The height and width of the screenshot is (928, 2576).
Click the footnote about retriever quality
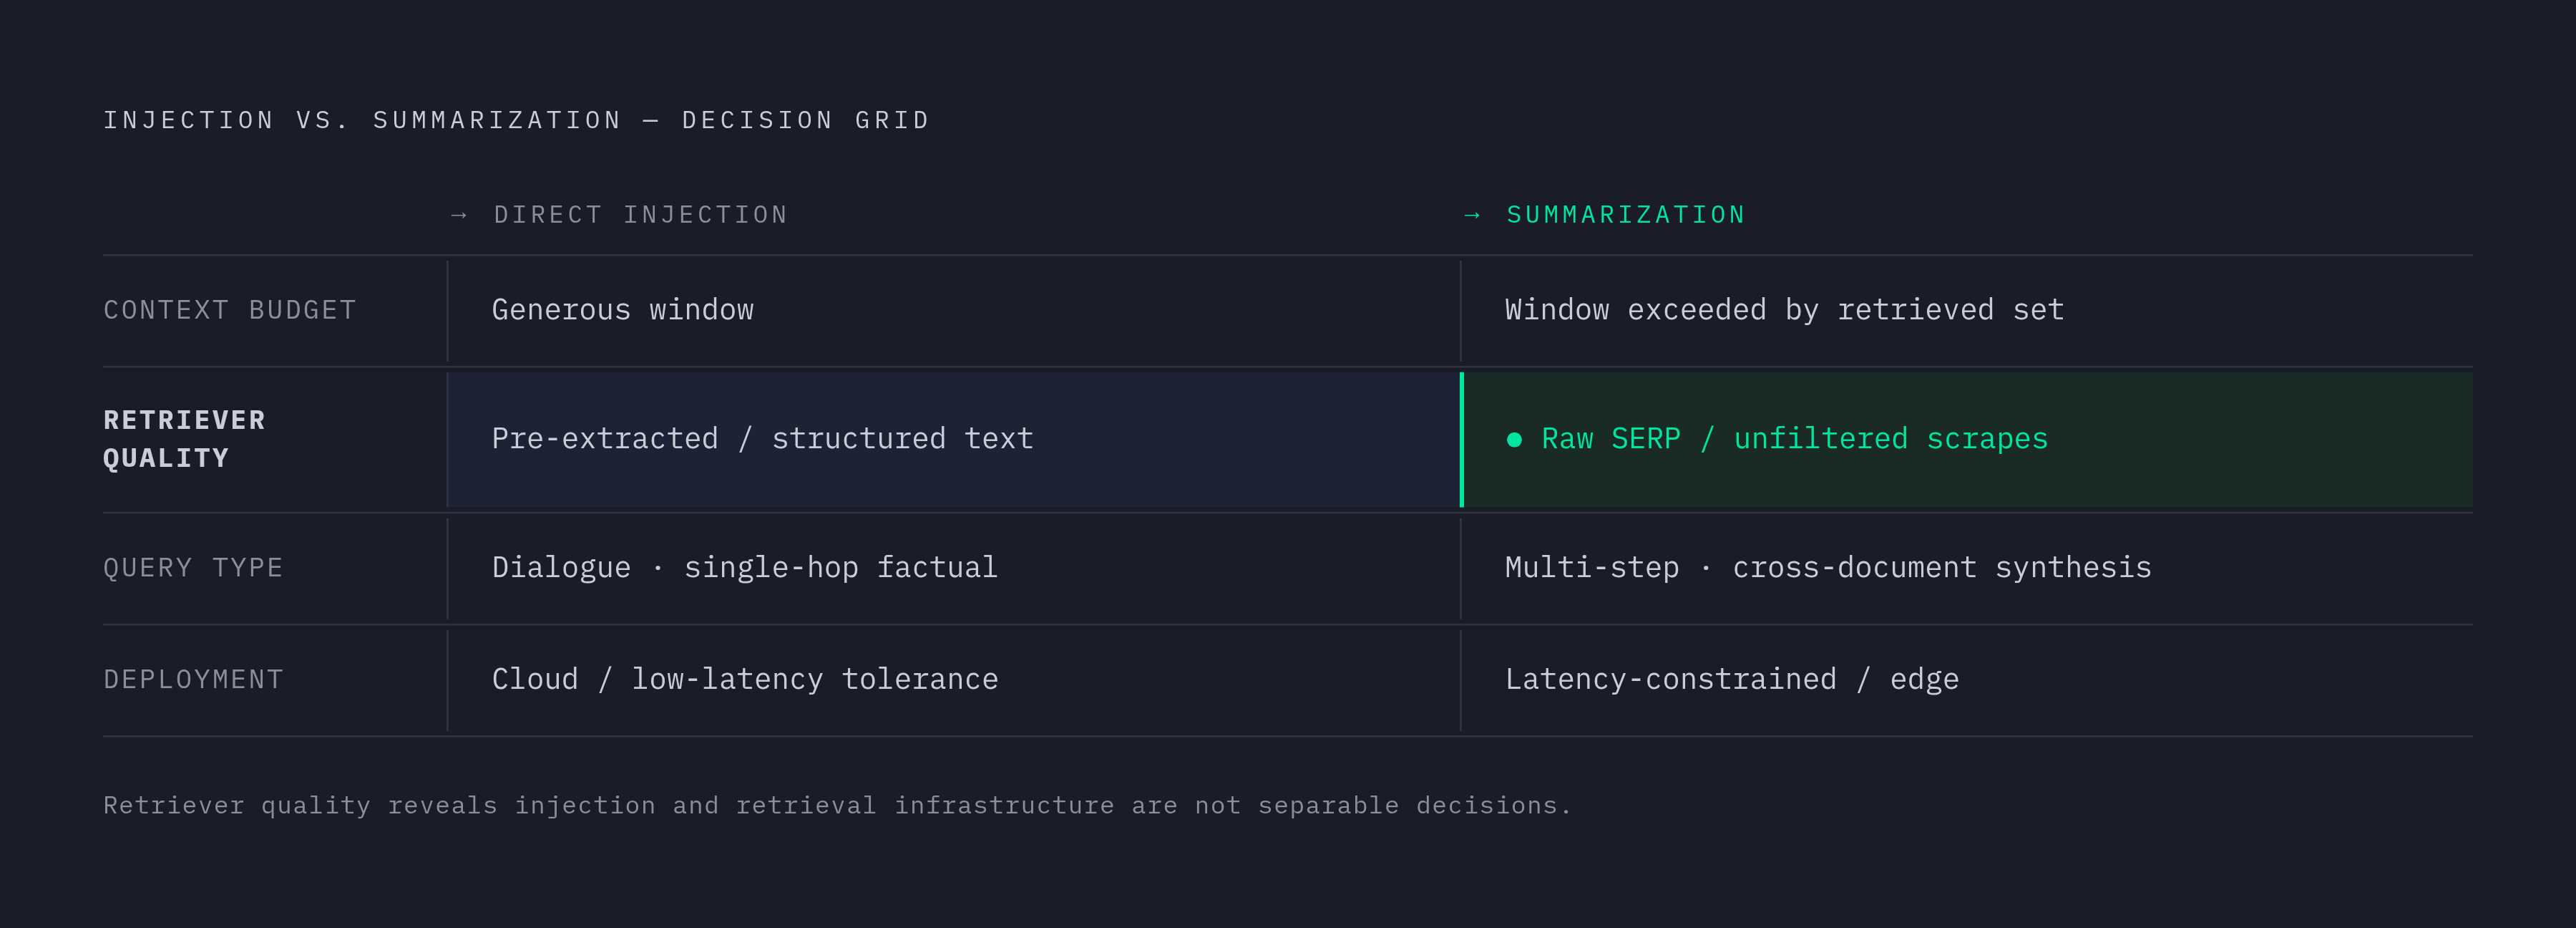(837, 805)
